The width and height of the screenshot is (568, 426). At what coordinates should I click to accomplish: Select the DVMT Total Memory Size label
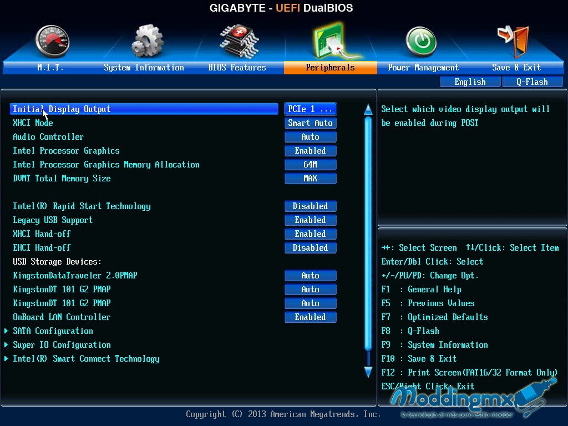tap(62, 178)
